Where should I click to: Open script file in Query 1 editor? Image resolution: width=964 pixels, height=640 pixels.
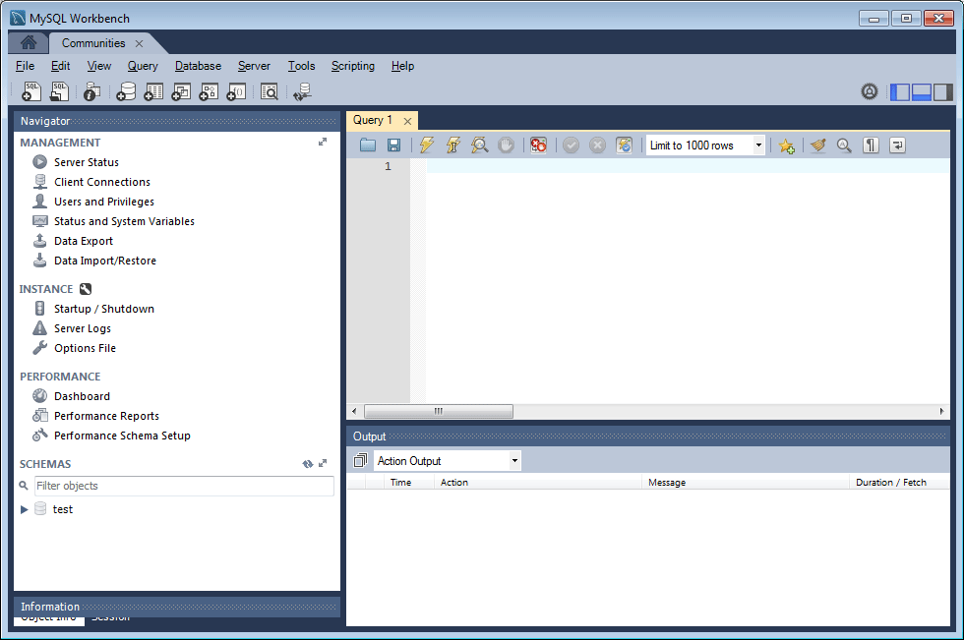point(368,145)
